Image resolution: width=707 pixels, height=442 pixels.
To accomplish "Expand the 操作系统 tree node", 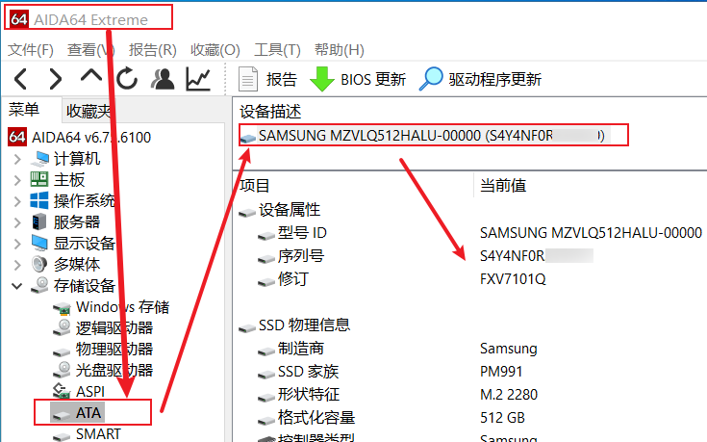I will [17, 201].
